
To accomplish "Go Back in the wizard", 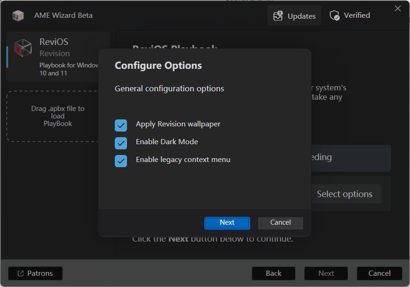I will (274, 273).
